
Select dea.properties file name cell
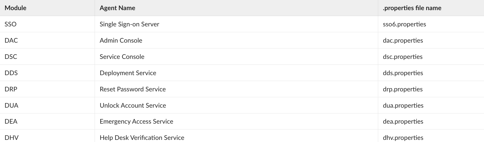pos(403,121)
